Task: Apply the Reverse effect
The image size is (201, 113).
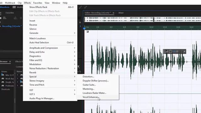Action: coord(50,25)
